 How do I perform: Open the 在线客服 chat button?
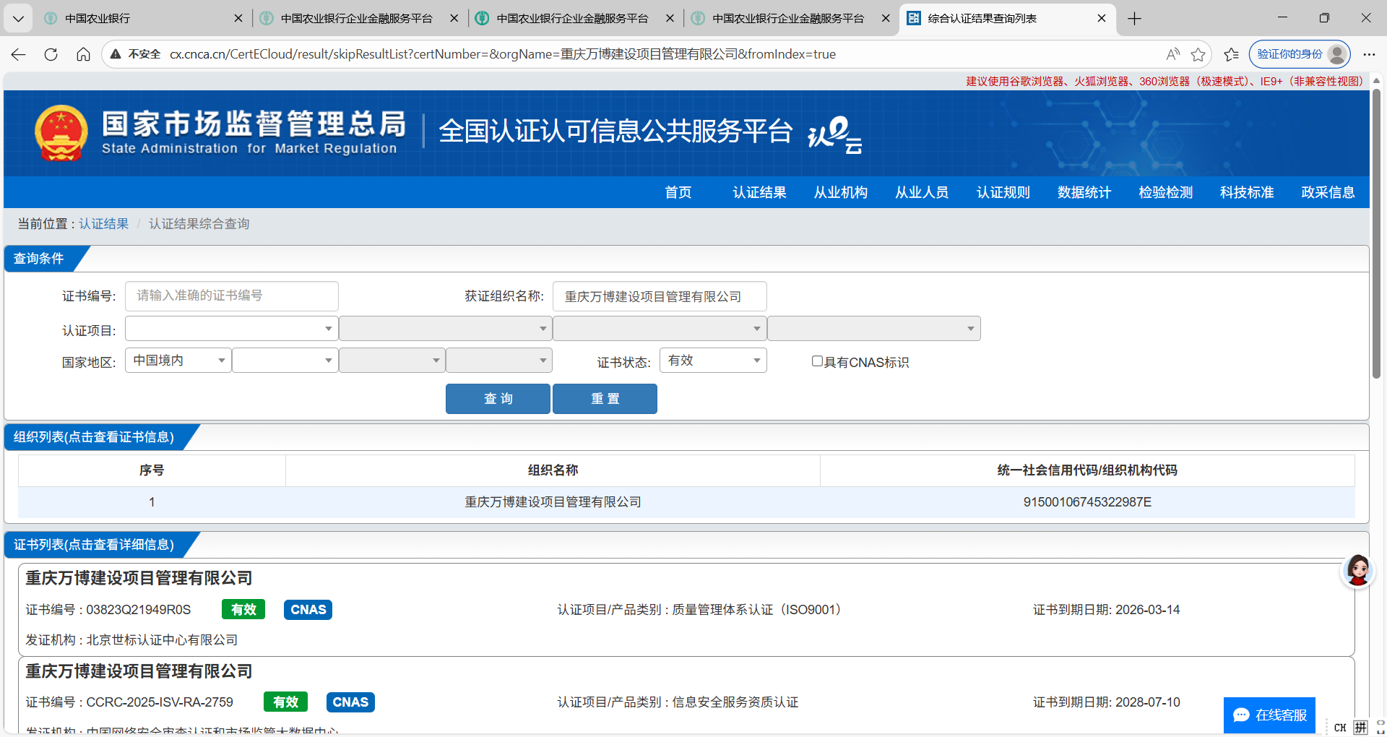pos(1269,715)
